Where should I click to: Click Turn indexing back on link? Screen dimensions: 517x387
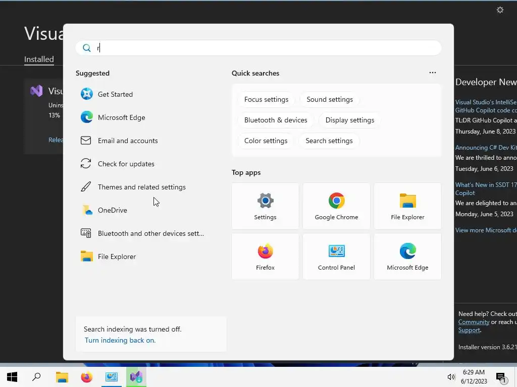120,340
